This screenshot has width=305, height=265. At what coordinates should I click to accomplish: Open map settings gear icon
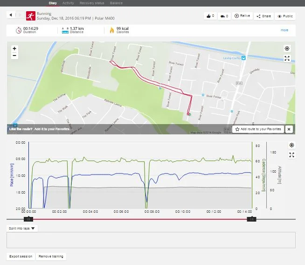287,49
